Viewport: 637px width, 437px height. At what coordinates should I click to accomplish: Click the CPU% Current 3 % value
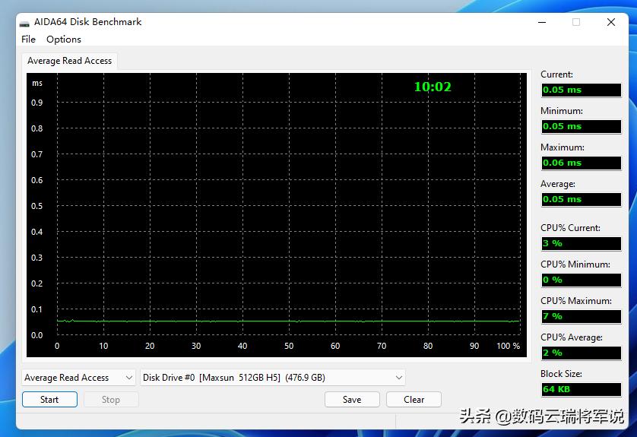(582, 244)
